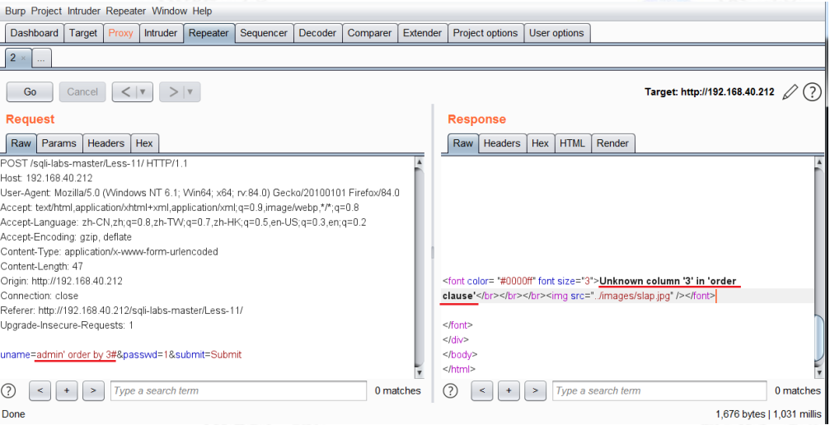Image resolution: width=830 pixels, height=425 pixels.
Task: Open the Help menu
Action: tap(202, 11)
